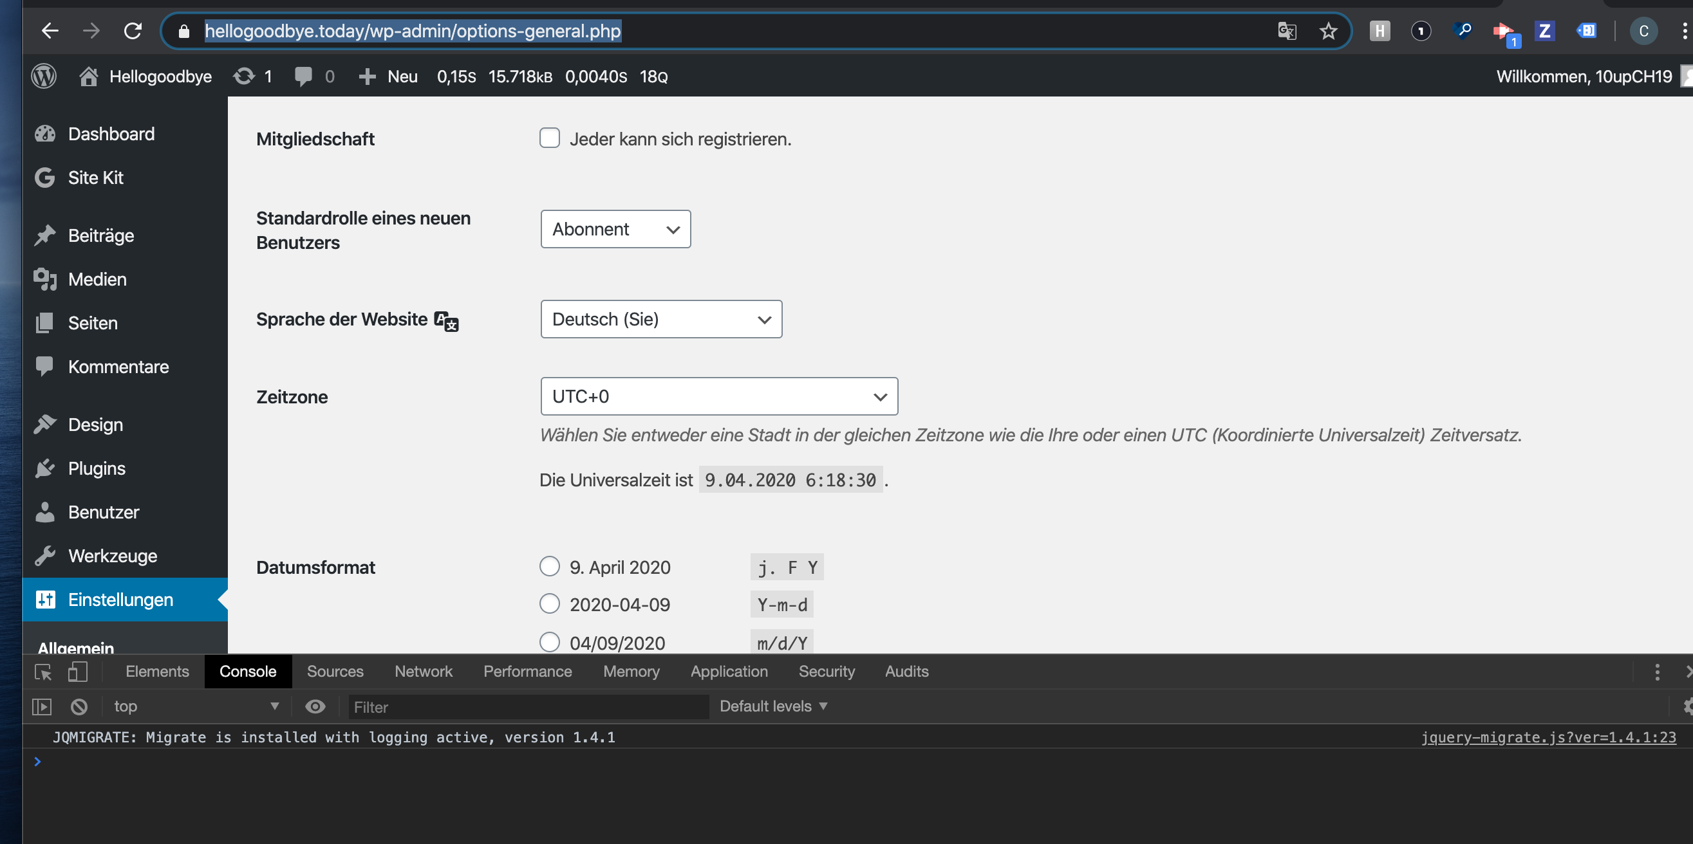This screenshot has height=844, width=1693.
Task: Open the UTC+0 timezone dropdown
Action: pos(719,396)
